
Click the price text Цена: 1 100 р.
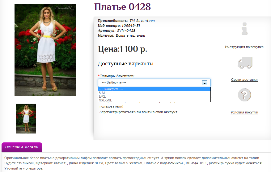[123, 49]
